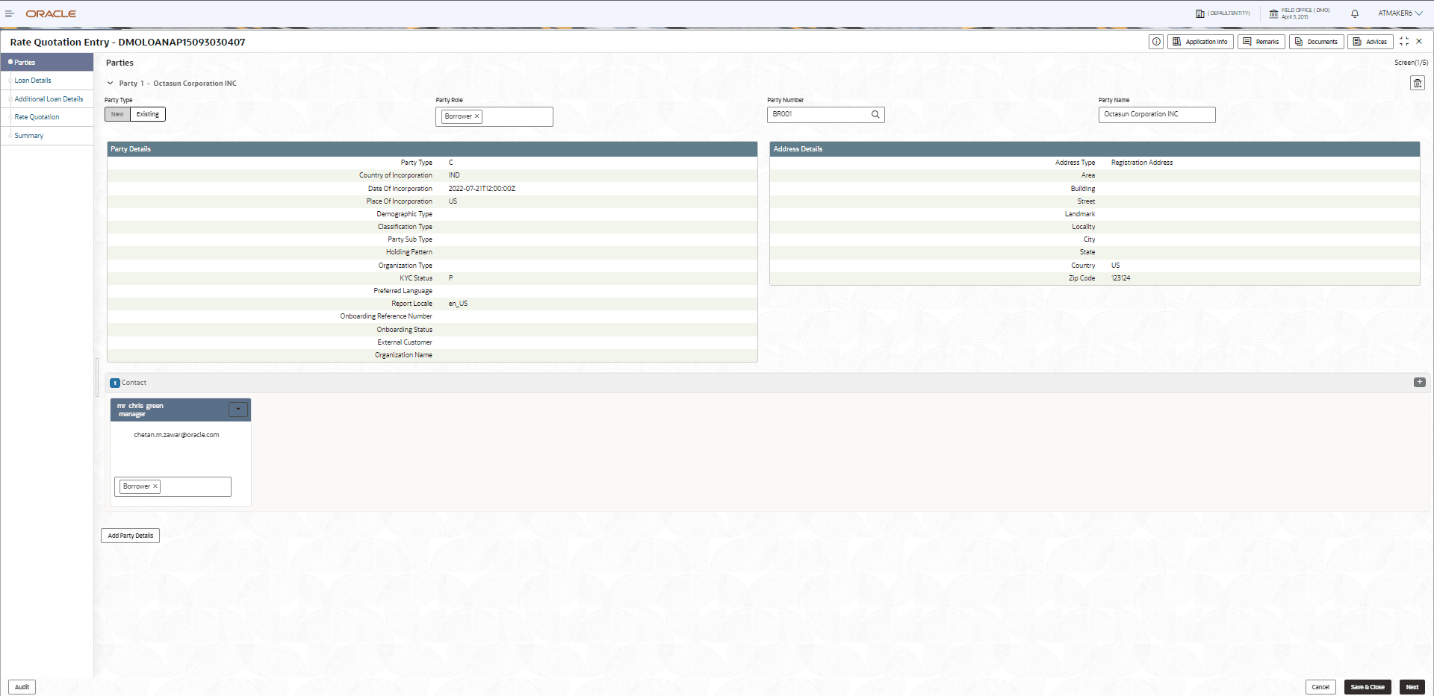Click the contact email chetan.m.zawar@oracle.com

[176, 435]
